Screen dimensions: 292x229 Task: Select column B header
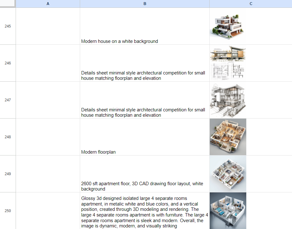click(145, 4)
